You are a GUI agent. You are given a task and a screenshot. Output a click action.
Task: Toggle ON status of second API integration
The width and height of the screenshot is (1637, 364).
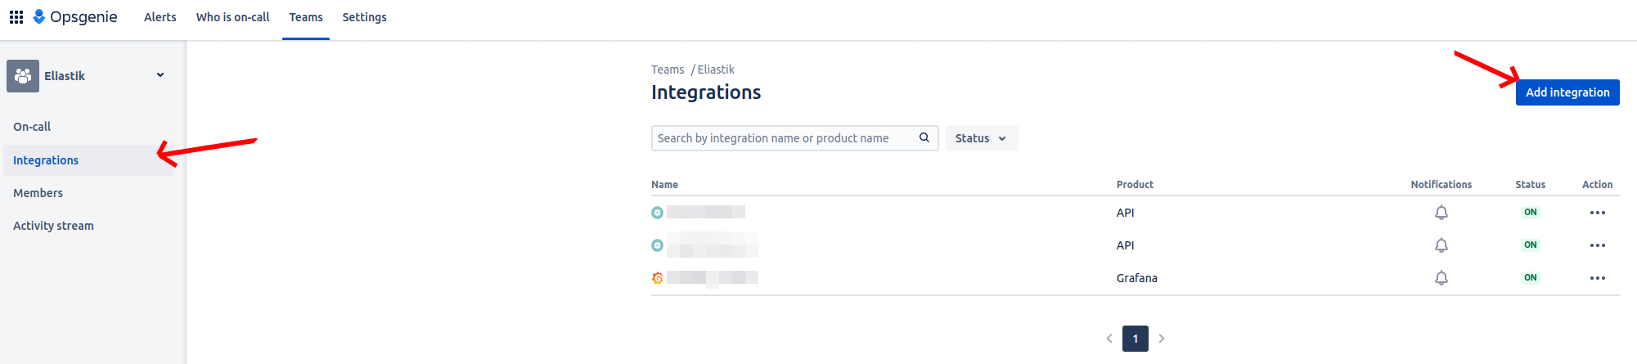click(1531, 245)
